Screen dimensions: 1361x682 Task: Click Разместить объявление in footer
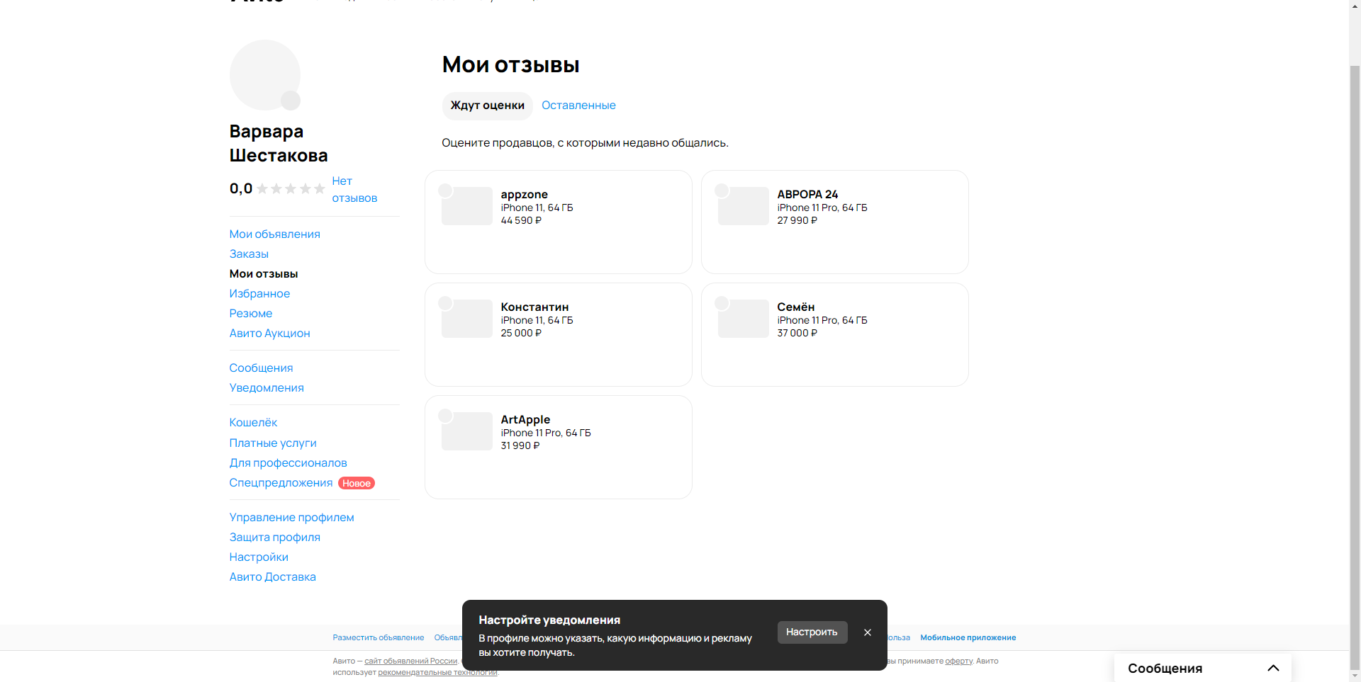[x=379, y=638]
